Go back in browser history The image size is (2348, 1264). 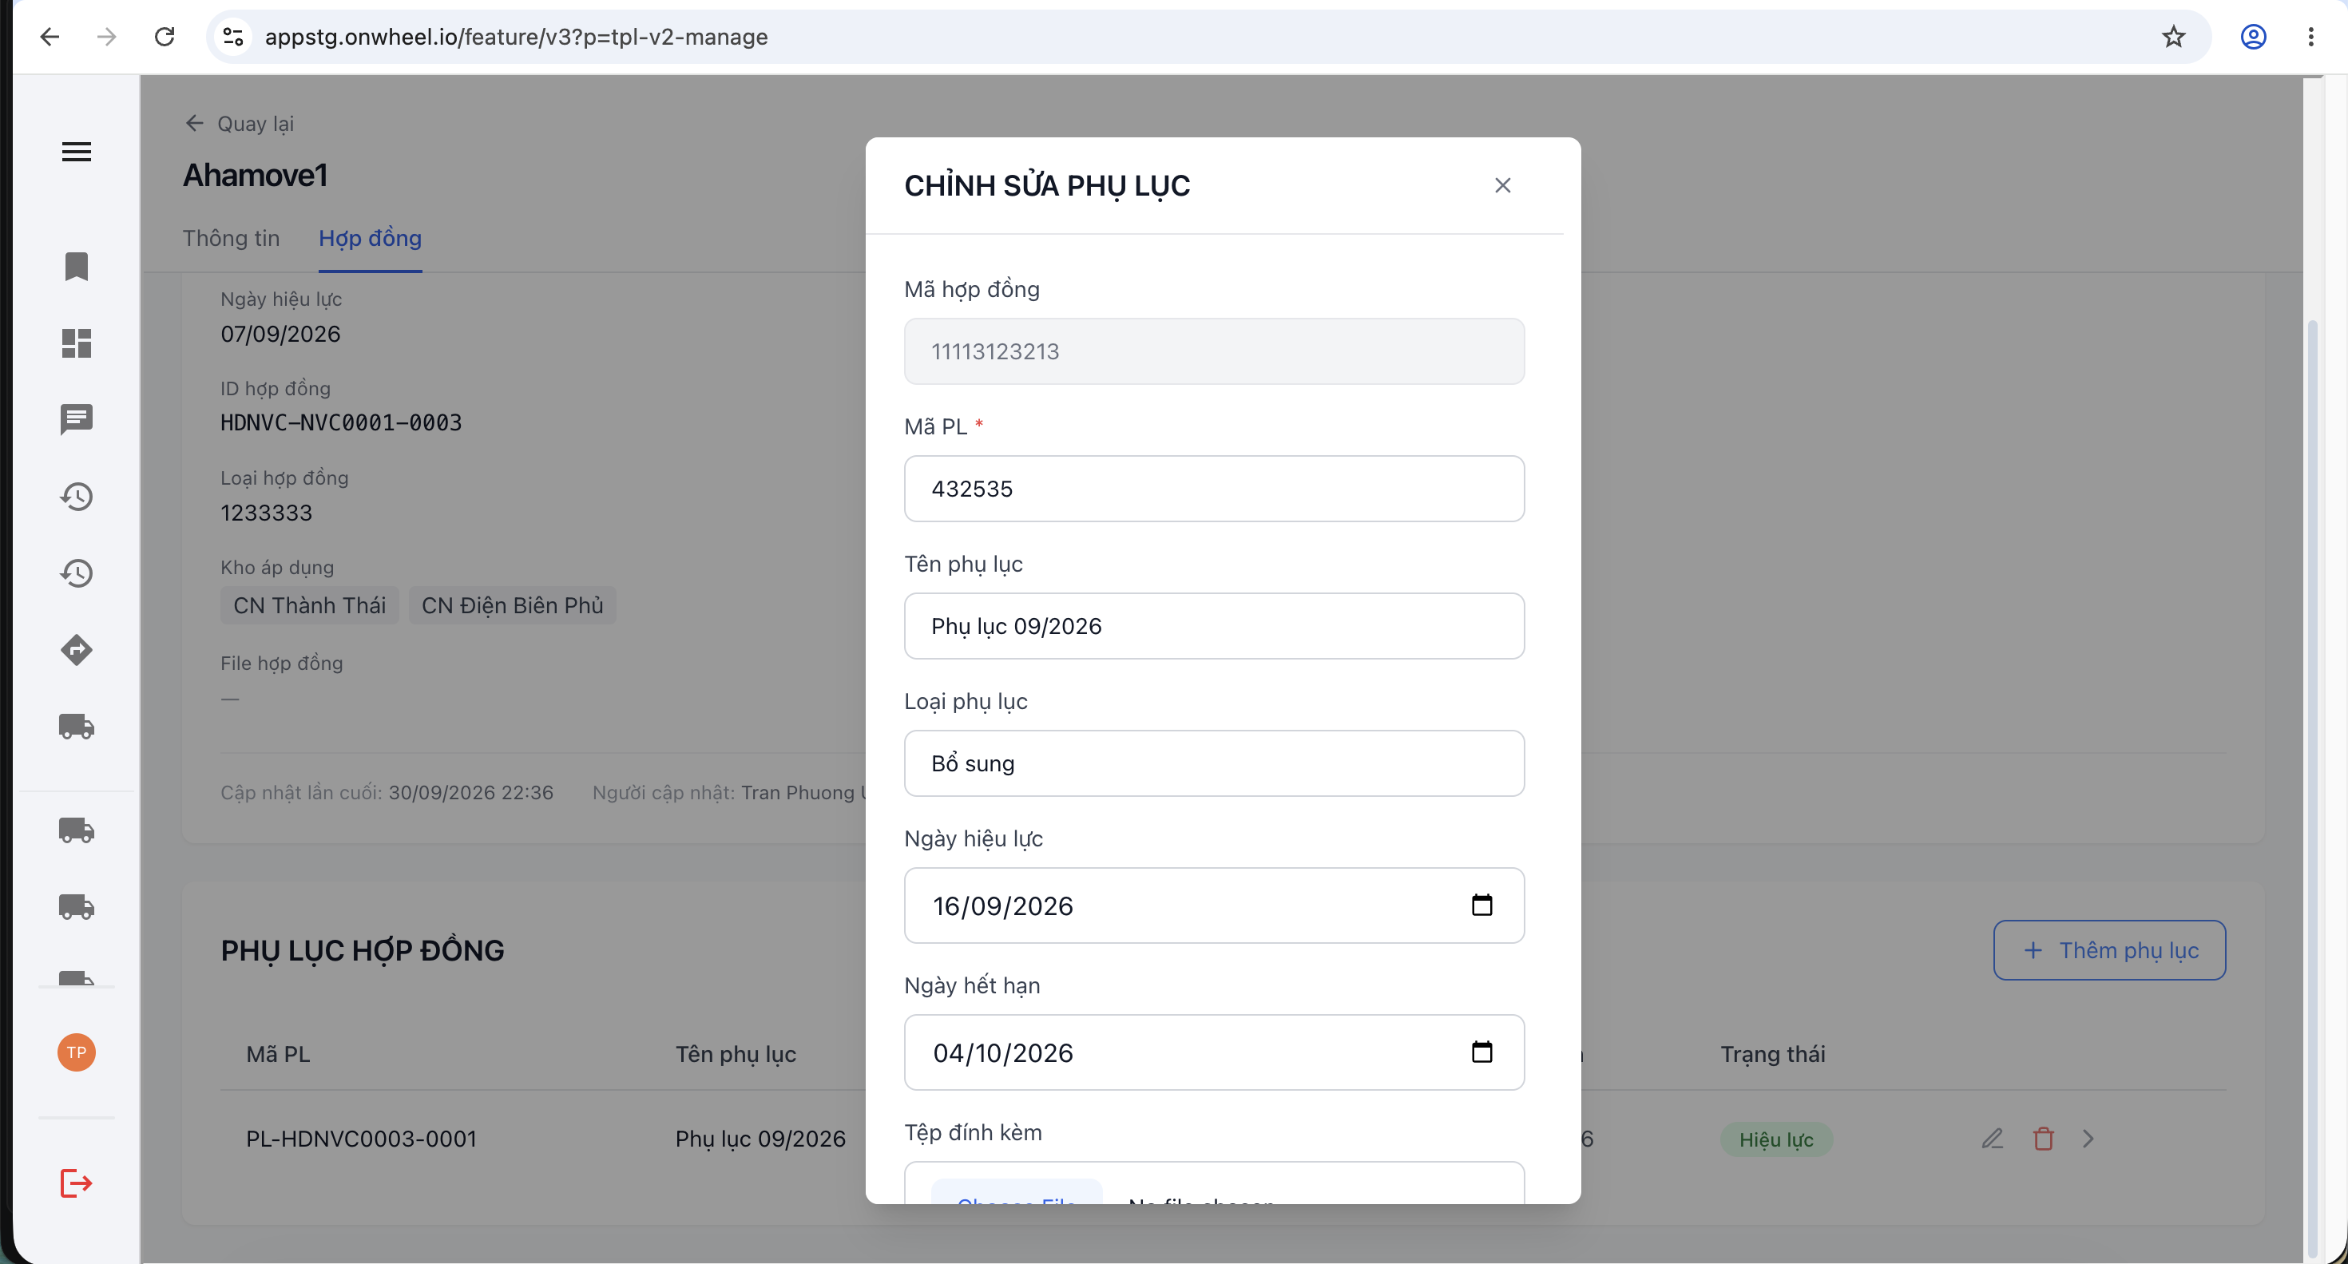[x=50, y=37]
